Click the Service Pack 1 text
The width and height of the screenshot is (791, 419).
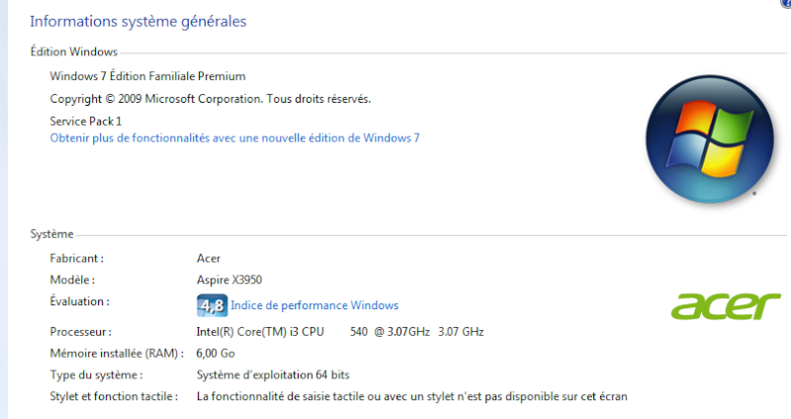point(86,122)
